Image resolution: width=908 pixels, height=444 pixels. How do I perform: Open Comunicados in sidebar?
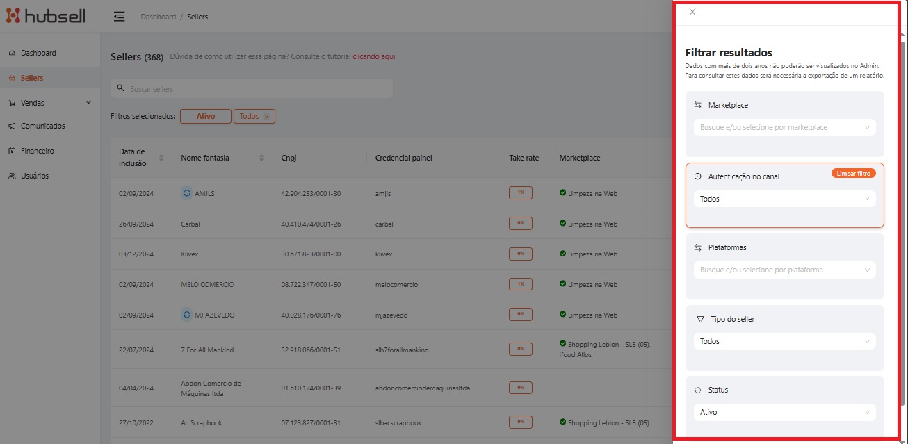[x=42, y=126]
